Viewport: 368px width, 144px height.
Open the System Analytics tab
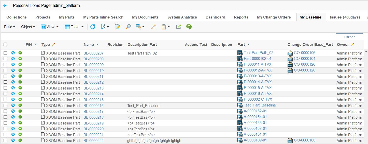pyautogui.click(x=182, y=17)
